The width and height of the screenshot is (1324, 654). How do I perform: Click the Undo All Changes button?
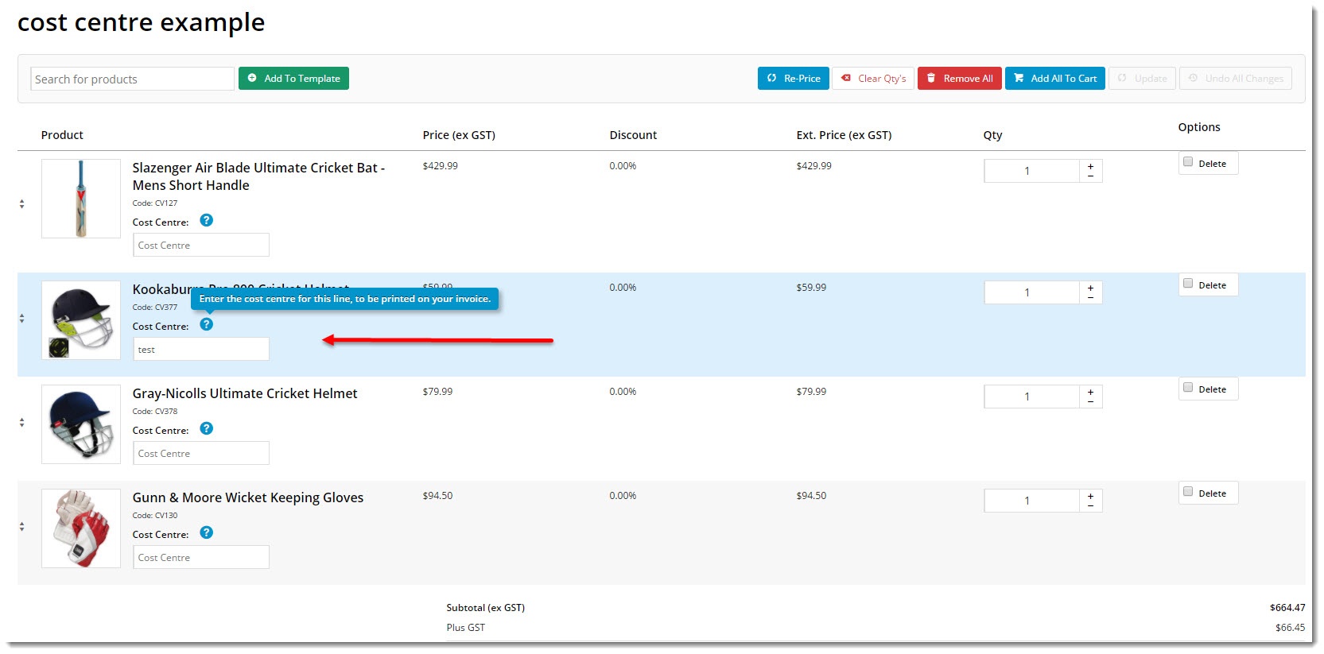click(1236, 78)
